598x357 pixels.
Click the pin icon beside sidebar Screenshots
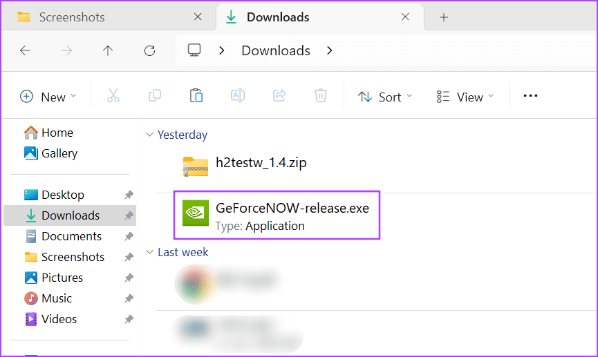129,257
